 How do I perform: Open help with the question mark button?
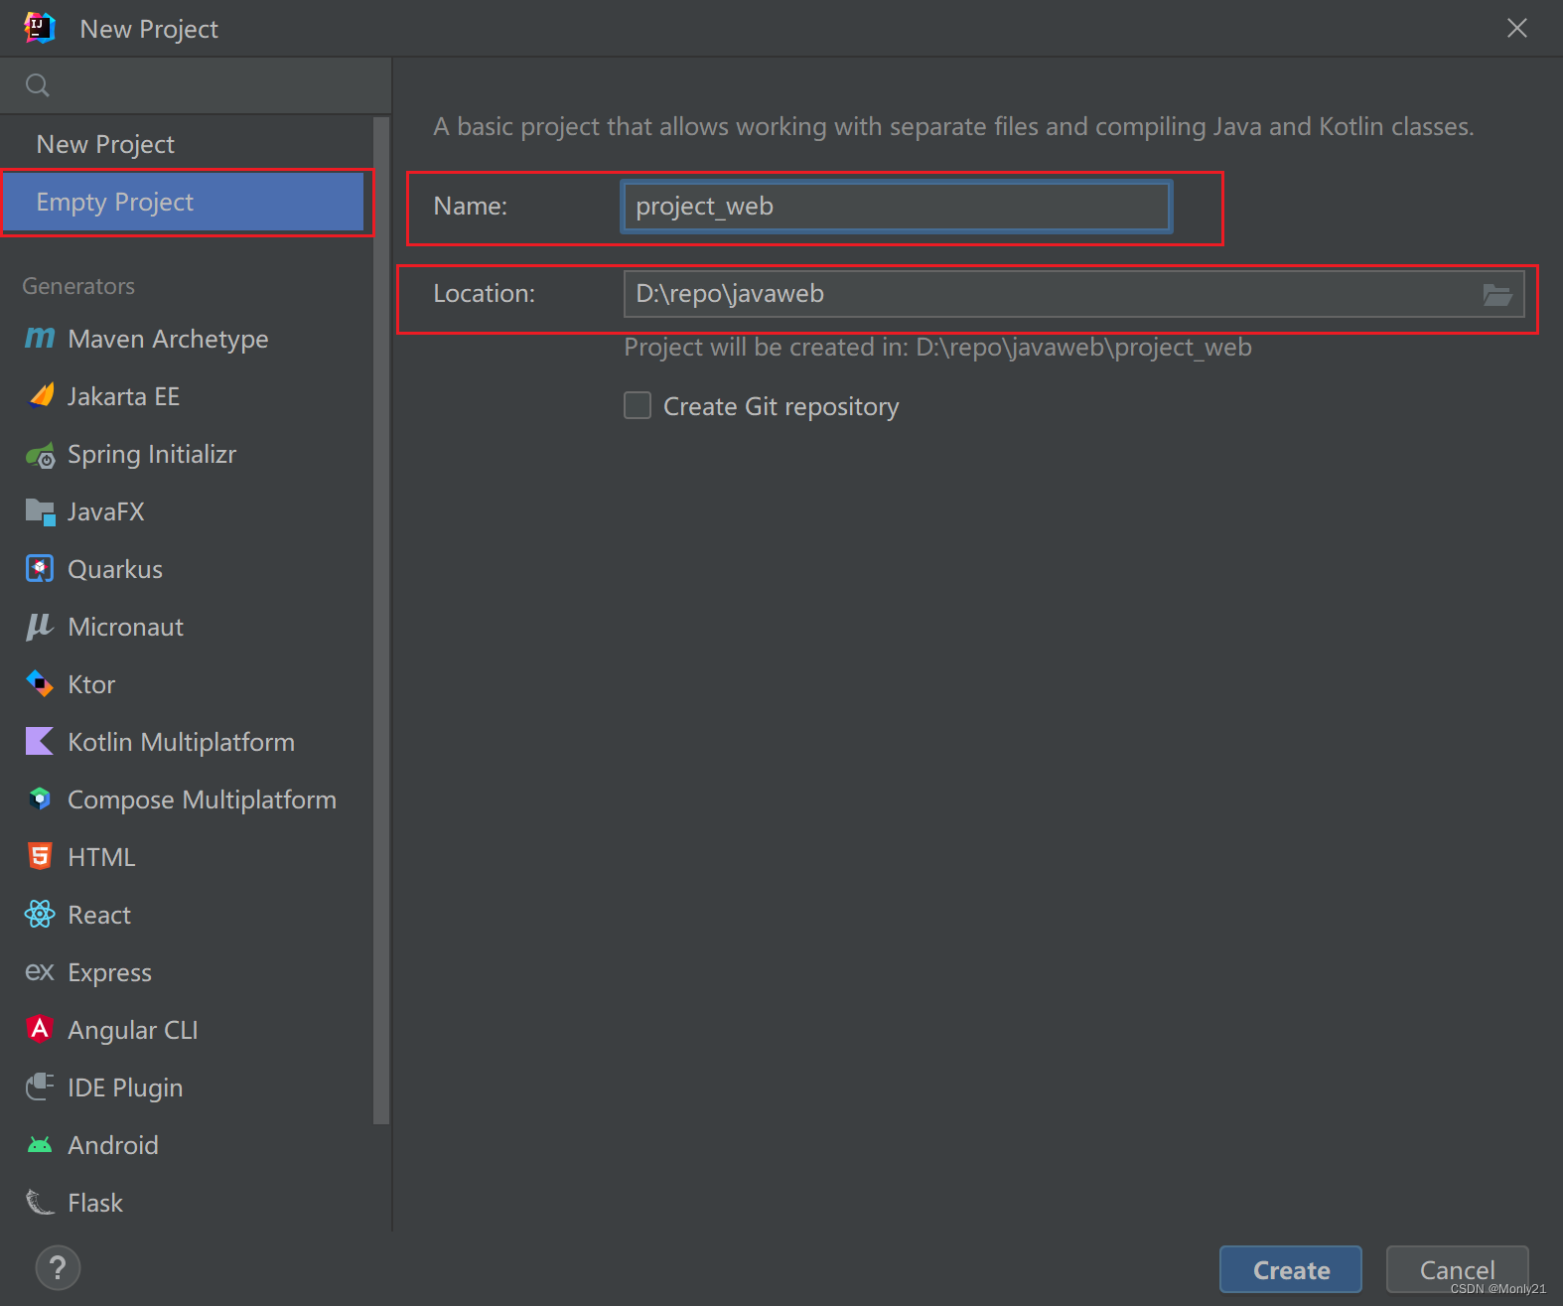point(58,1268)
